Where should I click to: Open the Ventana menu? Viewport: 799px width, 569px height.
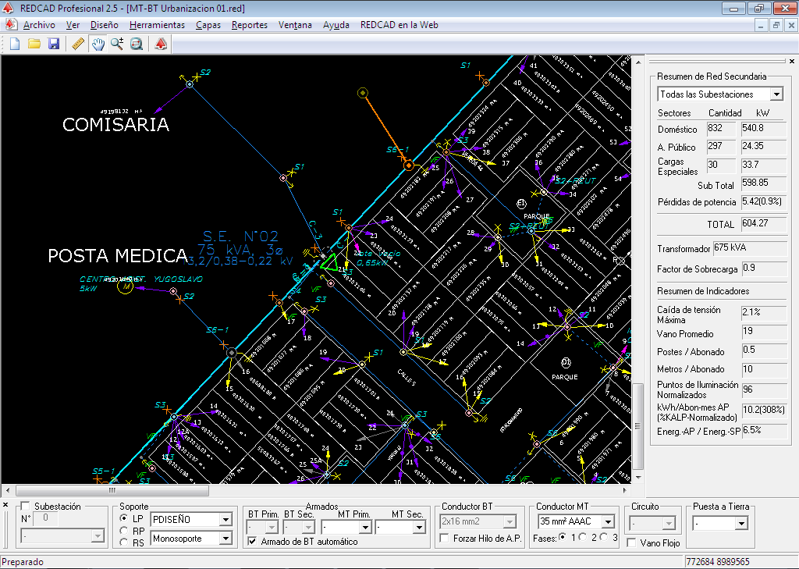coord(295,25)
